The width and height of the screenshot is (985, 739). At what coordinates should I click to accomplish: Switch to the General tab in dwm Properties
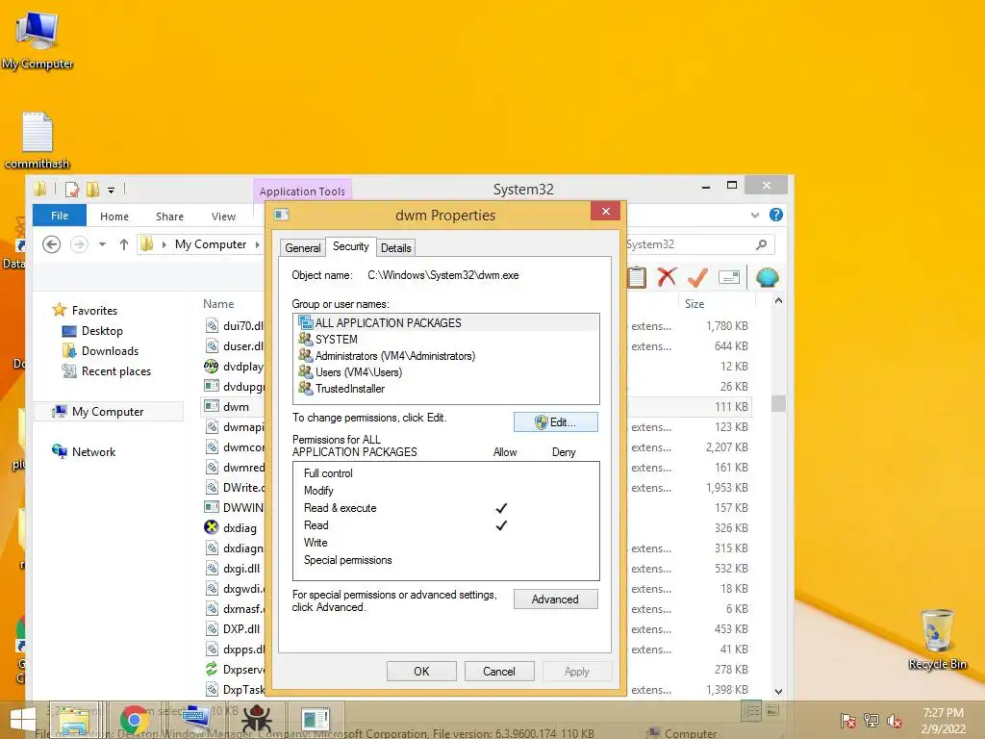coord(303,247)
